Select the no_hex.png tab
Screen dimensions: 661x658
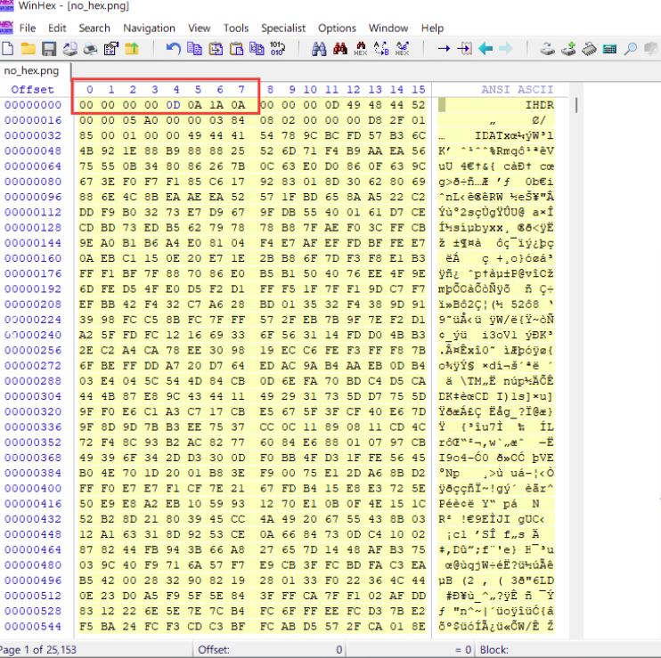pyautogui.click(x=31, y=70)
